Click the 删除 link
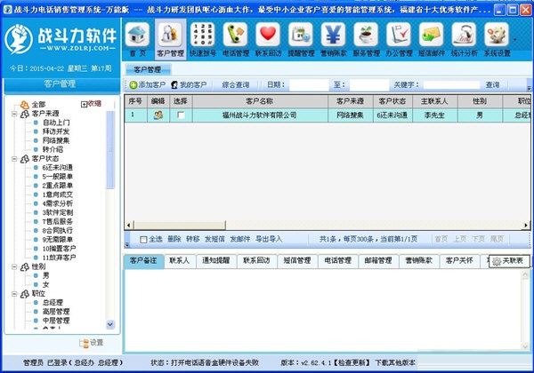534x373 pixels. pyautogui.click(x=174, y=239)
